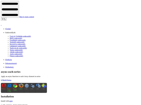The height and width of the screenshot is (105, 141).
Task: Click the iPhone Safari icon
Action: (x=32, y=86)
